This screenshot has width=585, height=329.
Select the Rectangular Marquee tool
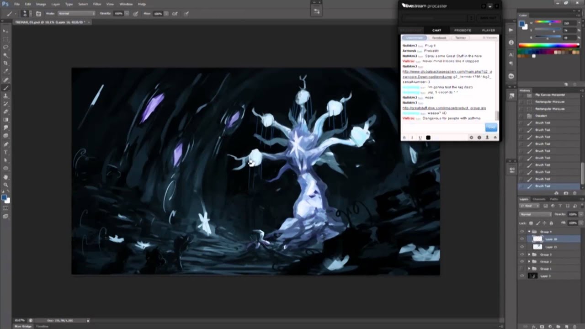pyautogui.click(x=6, y=39)
